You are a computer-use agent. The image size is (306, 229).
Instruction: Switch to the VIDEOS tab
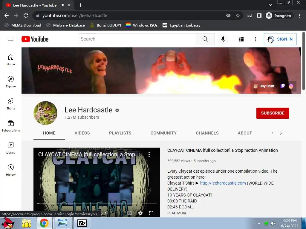pyautogui.click(x=82, y=133)
